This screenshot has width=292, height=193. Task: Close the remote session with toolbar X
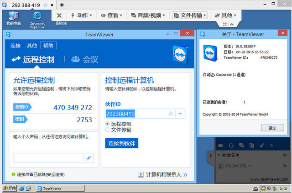click(59, 15)
